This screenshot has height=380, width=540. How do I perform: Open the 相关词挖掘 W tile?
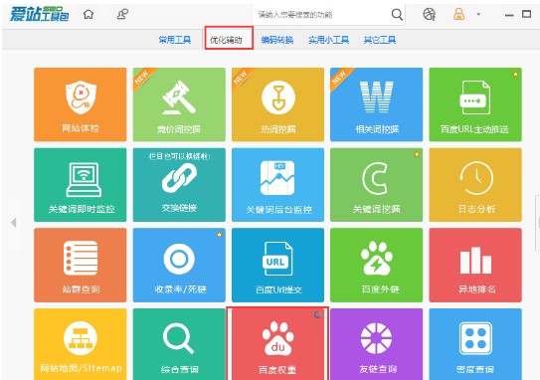[377, 104]
